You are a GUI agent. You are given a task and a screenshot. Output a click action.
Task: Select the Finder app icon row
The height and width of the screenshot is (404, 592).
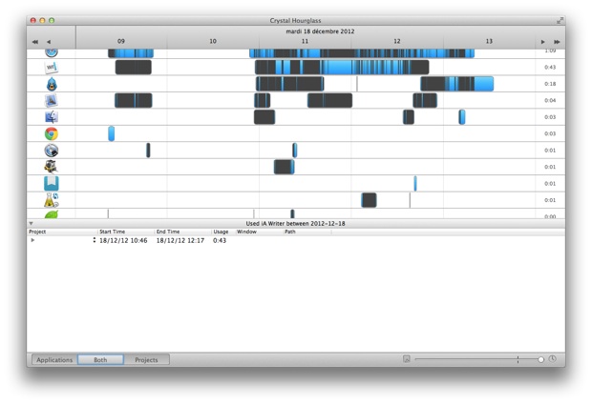(52, 117)
